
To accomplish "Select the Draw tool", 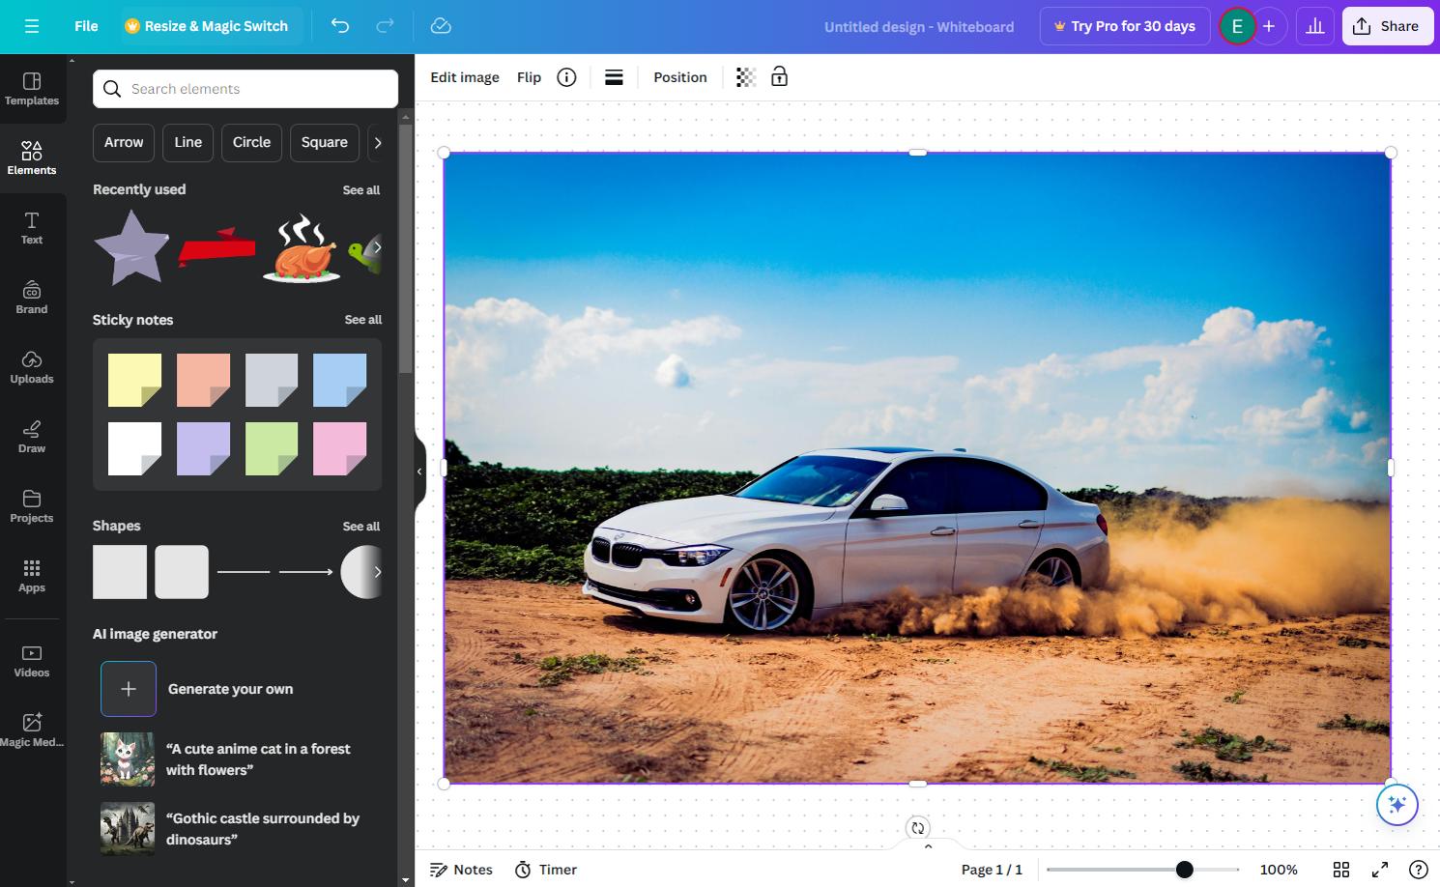I will tap(32, 437).
